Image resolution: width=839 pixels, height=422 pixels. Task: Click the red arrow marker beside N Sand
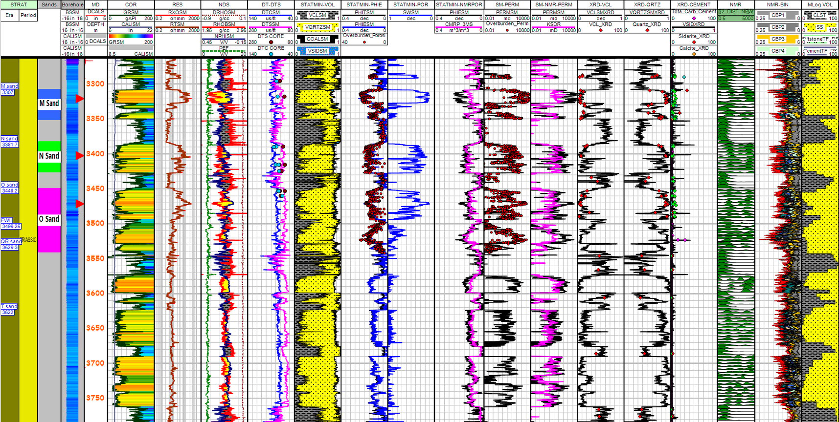click(79, 155)
